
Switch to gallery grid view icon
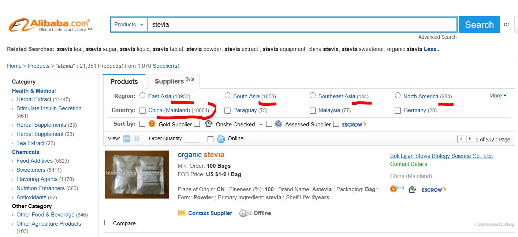click(137, 139)
